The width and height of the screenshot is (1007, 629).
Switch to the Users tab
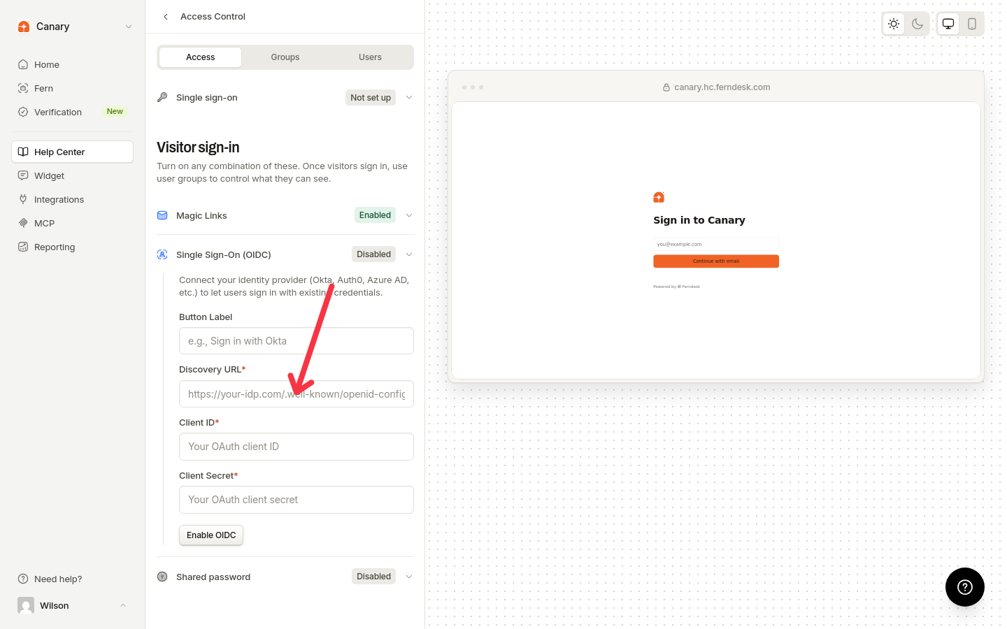pos(370,57)
